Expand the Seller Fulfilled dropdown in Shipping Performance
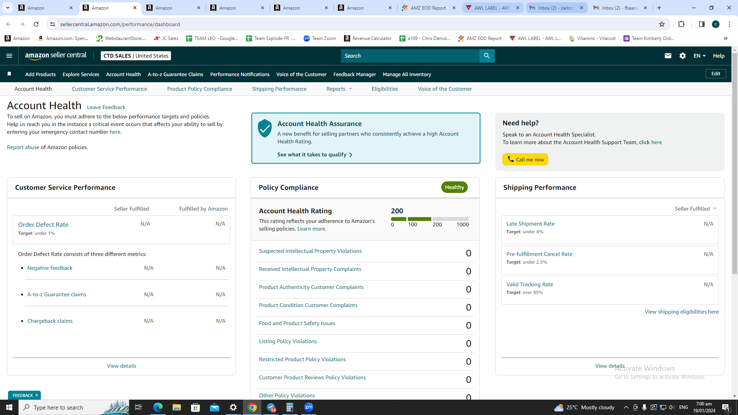Viewport: 738px width, 415px height. (695, 209)
